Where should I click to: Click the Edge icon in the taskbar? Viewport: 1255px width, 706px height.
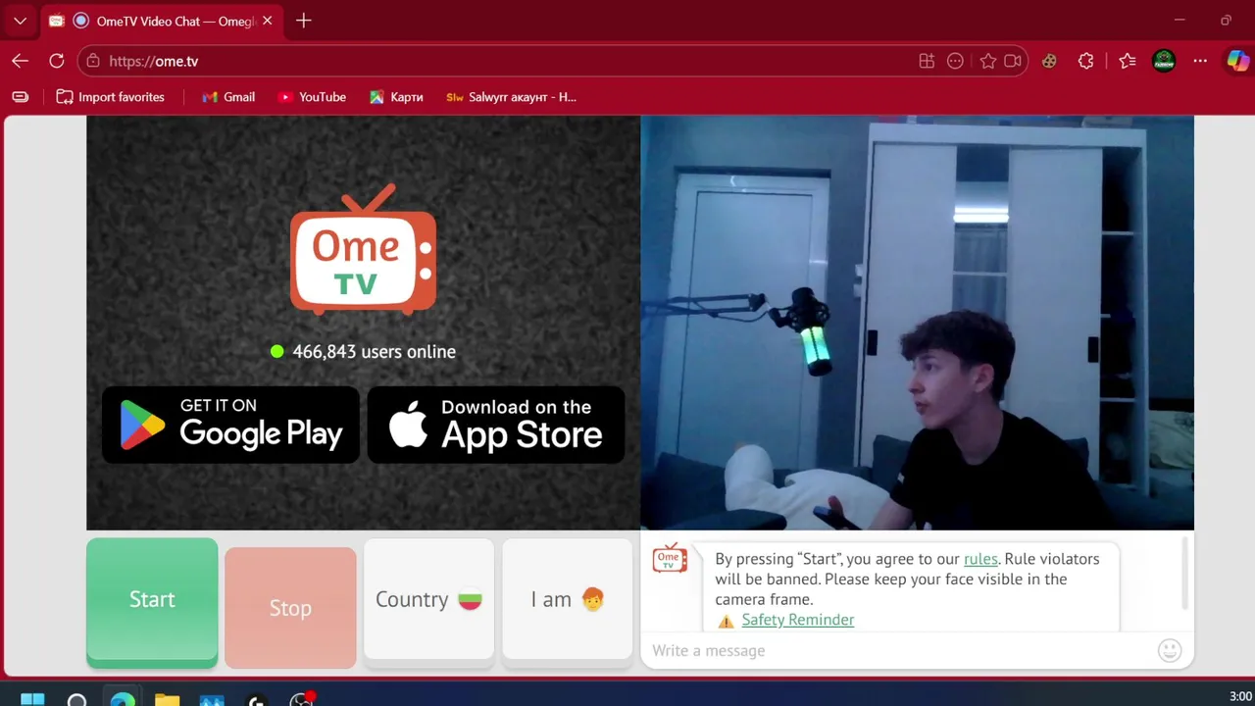click(123, 700)
